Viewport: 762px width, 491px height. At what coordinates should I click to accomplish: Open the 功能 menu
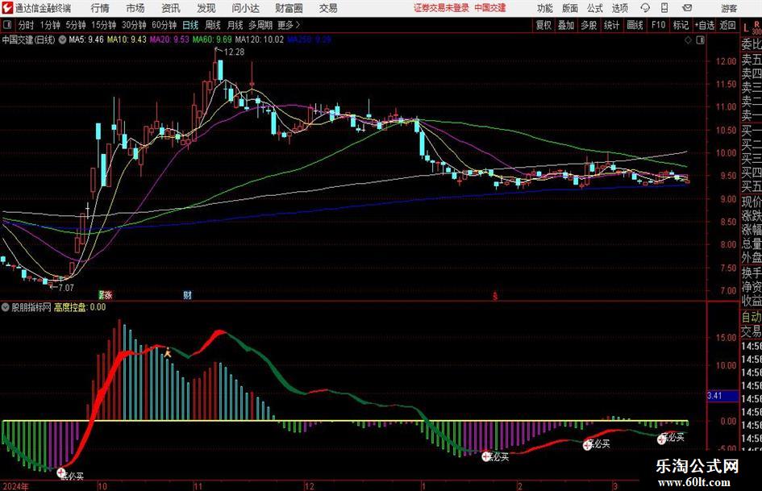(544, 8)
